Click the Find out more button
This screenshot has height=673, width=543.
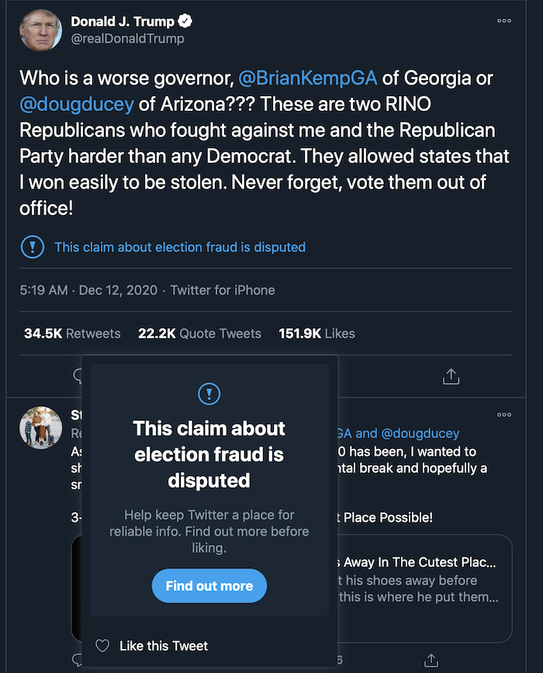pyautogui.click(x=209, y=586)
